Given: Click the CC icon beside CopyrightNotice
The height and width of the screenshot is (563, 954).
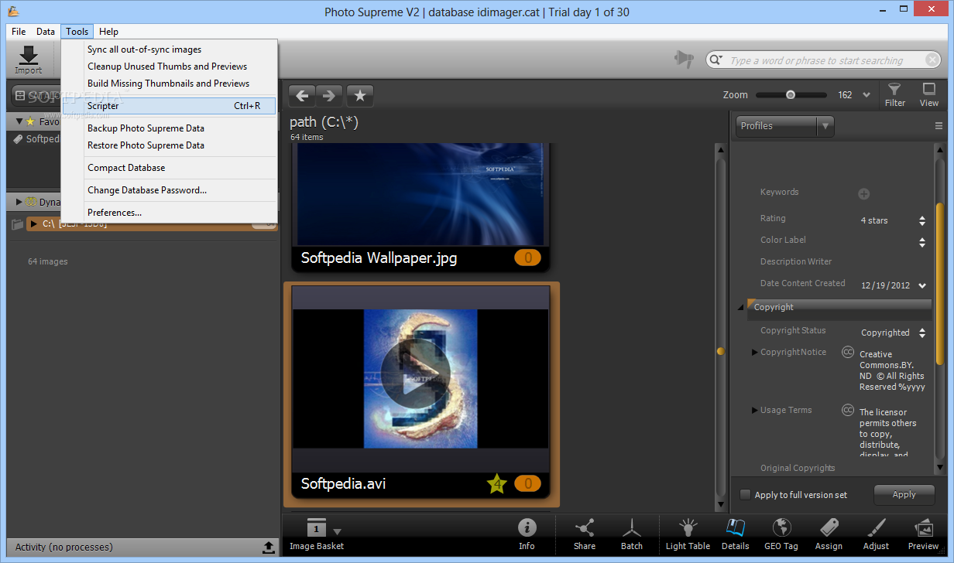Looking at the screenshot, I should click(848, 353).
